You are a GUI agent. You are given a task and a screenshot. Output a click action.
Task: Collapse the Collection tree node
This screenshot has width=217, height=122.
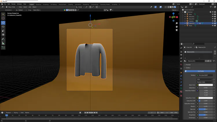(183, 12)
